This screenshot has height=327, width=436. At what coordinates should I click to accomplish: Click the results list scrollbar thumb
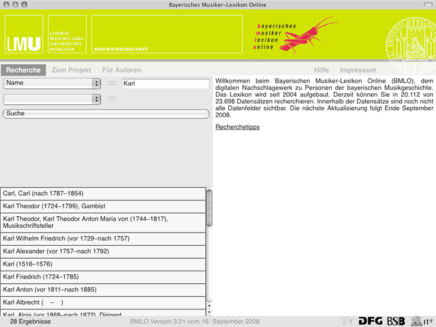pyautogui.click(x=210, y=208)
